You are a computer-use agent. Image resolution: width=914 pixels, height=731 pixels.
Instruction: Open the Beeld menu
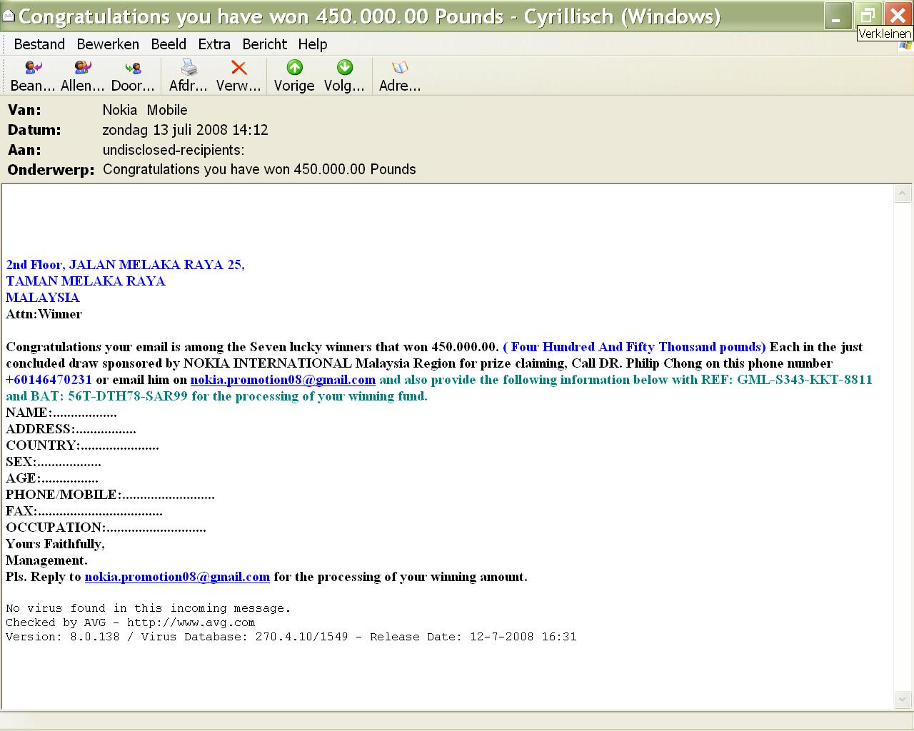pos(169,44)
